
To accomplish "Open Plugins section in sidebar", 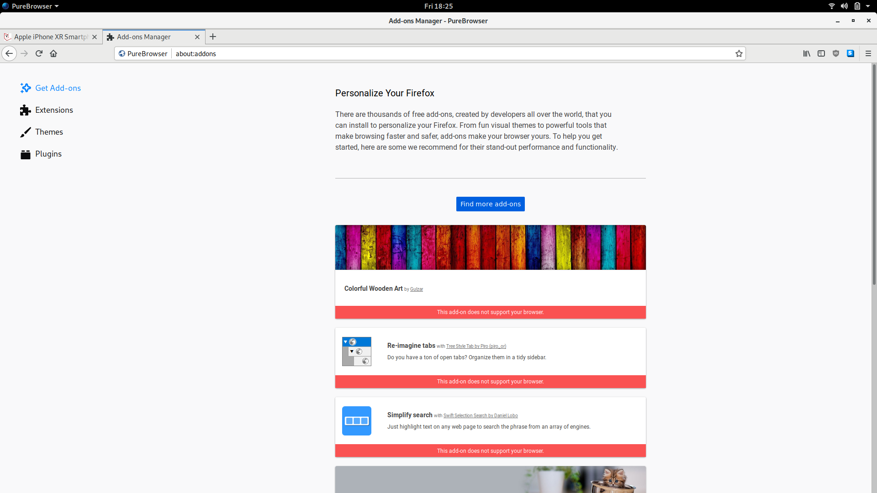I will pyautogui.click(x=48, y=154).
